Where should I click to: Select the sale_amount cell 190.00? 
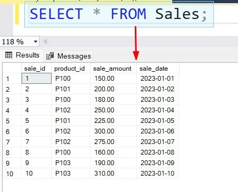pyautogui.click(x=113, y=163)
